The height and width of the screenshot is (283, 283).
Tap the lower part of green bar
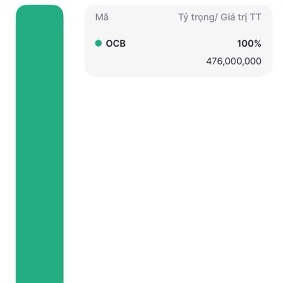pyautogui.click(x=40, y=253)
